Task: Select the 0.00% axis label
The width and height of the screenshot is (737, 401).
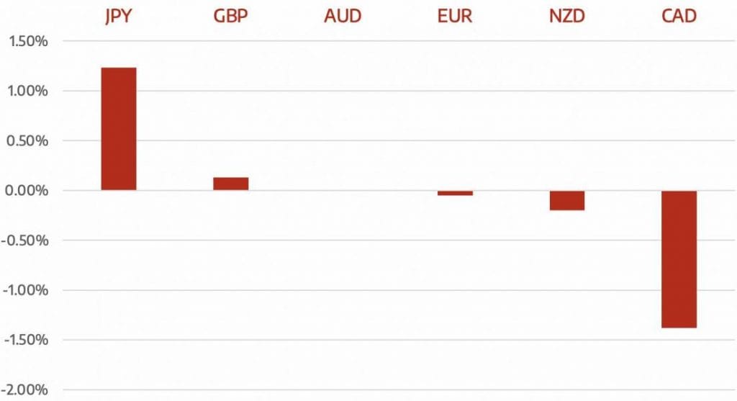Action: 27,191
